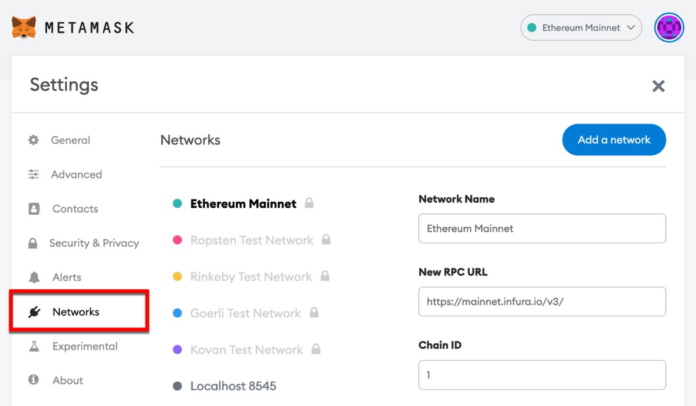Image resolution: width=696 pixels, height=406 pixels.
Task: Switch to the Networks settings section
Action: (75, 311)
